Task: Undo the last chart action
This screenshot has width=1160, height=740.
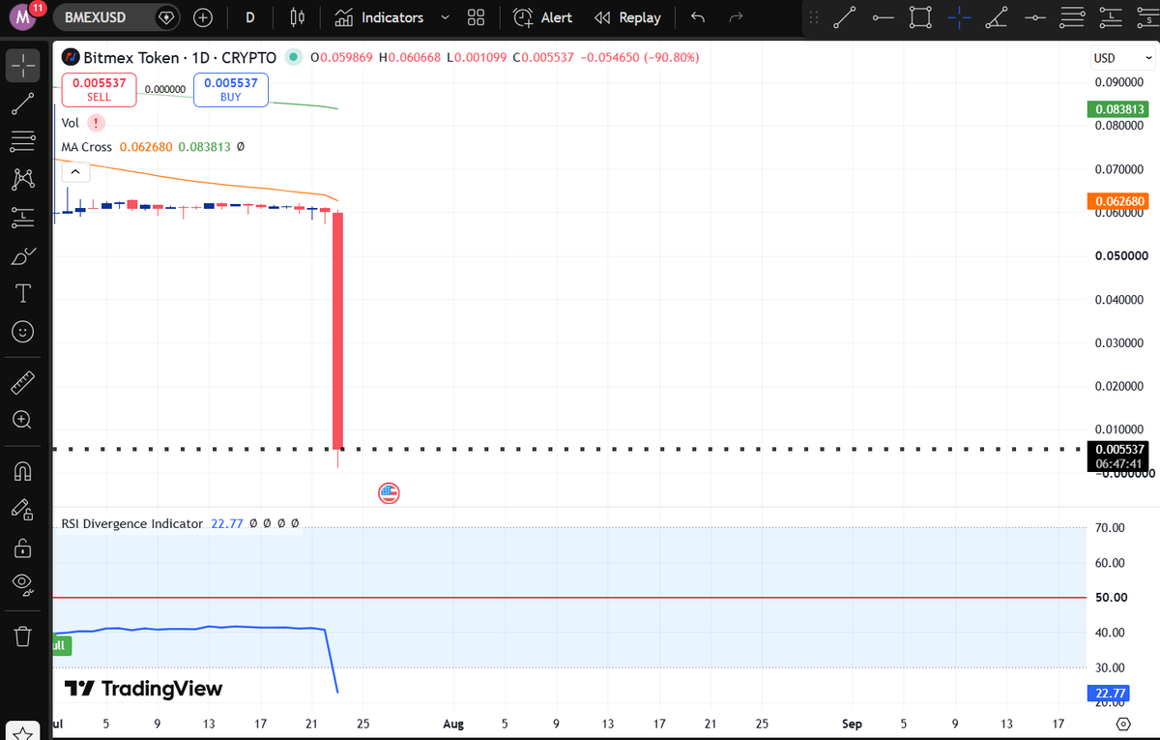Action: click(698, 17)
